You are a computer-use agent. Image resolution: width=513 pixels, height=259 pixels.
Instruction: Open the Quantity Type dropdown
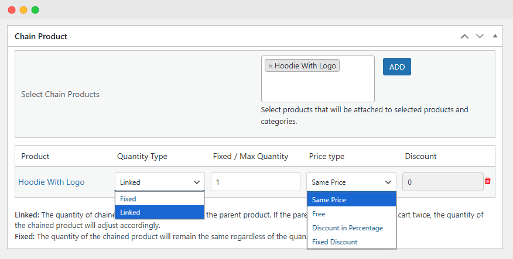160,182
